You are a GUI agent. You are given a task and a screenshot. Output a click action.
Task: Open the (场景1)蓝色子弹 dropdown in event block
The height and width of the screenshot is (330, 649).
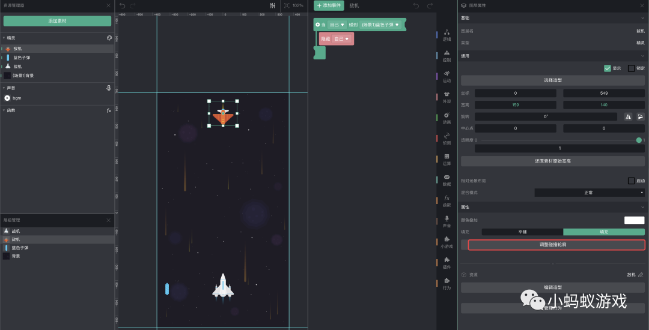(380, 25)
